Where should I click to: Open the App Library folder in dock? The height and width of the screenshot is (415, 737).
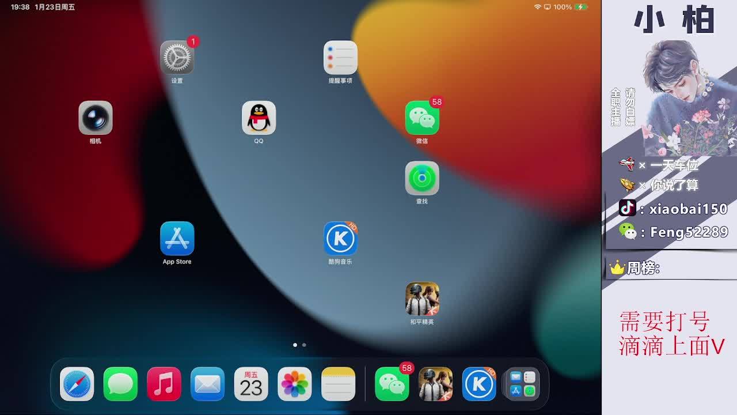tap(522, 384)
